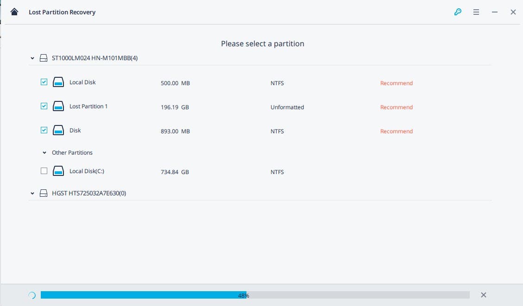Open the license key activation icon
Screen dimensions: 523x306
click(x=458, y=12)
